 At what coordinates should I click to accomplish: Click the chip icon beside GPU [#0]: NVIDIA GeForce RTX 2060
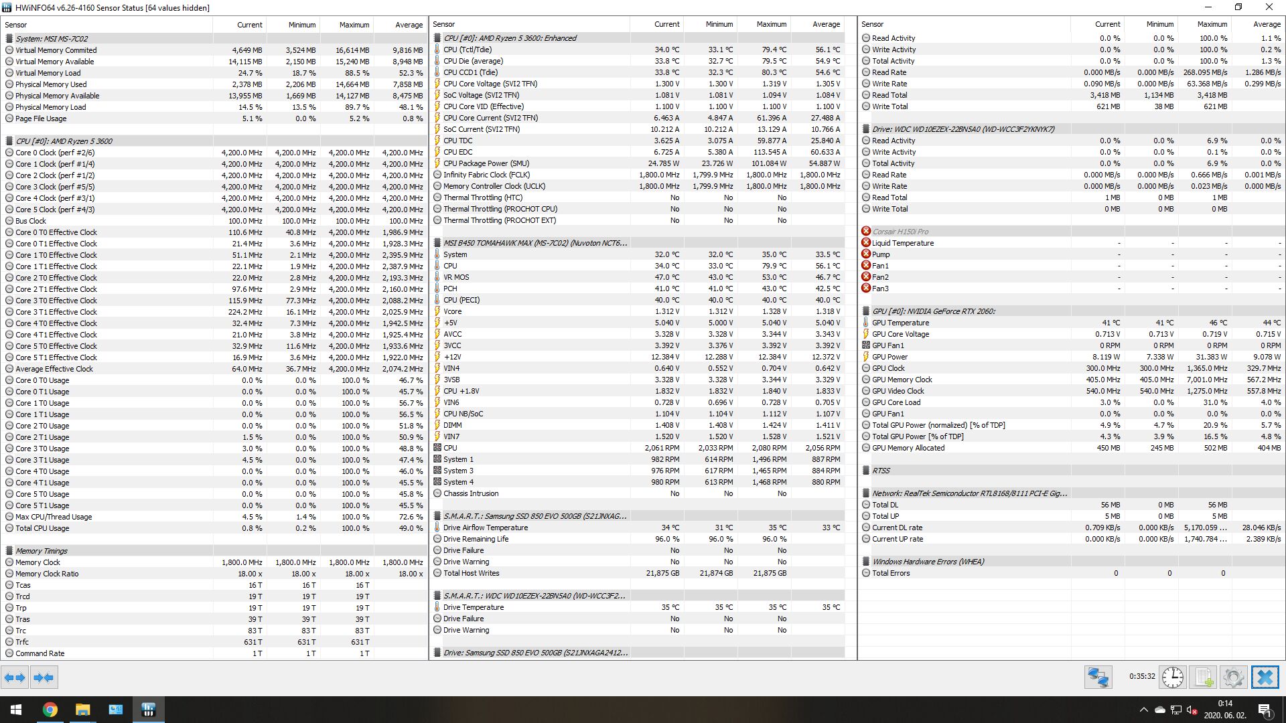pyautogui.click(x=866, y=311)
